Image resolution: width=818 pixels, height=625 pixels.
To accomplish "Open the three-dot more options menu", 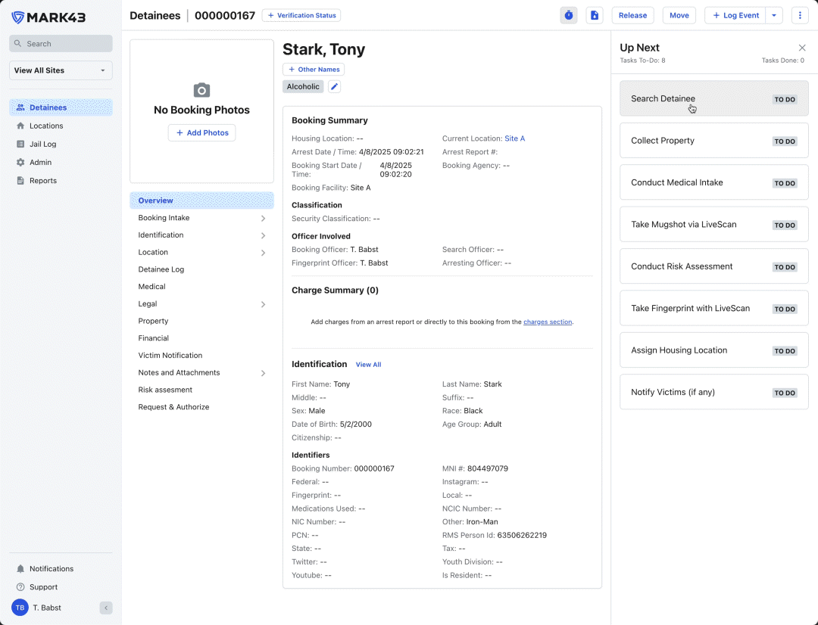I will (x=800, y=15).
